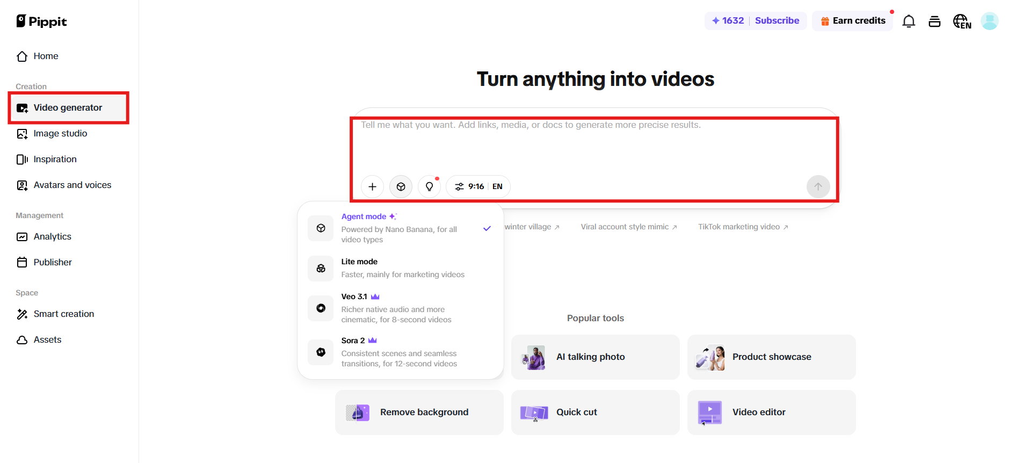Click the Video generator sidebar icon

(x=22, y=108)
